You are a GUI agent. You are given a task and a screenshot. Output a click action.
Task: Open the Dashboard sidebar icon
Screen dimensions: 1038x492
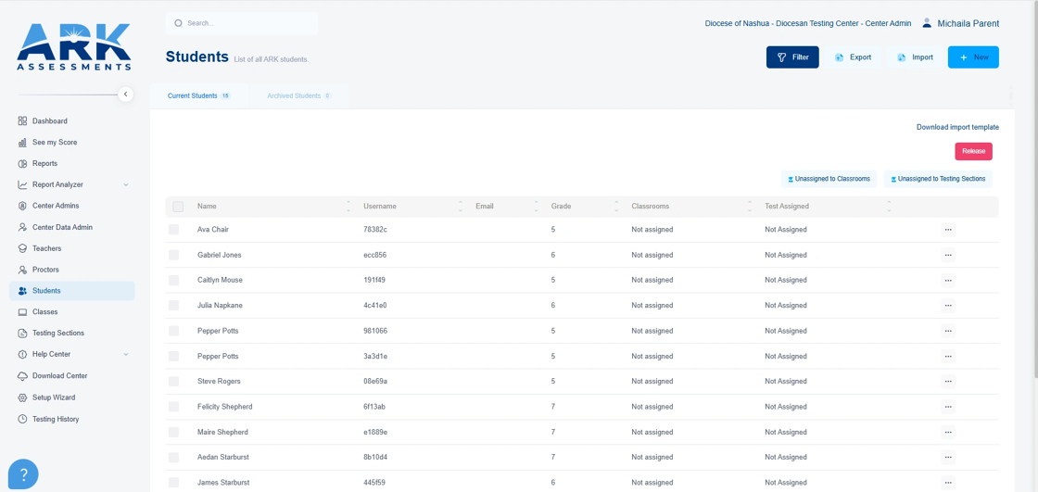click(x=22, y=121)
